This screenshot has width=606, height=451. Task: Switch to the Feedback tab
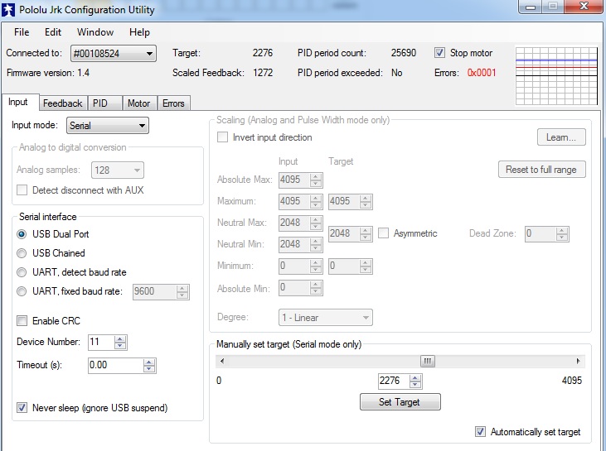63,103
